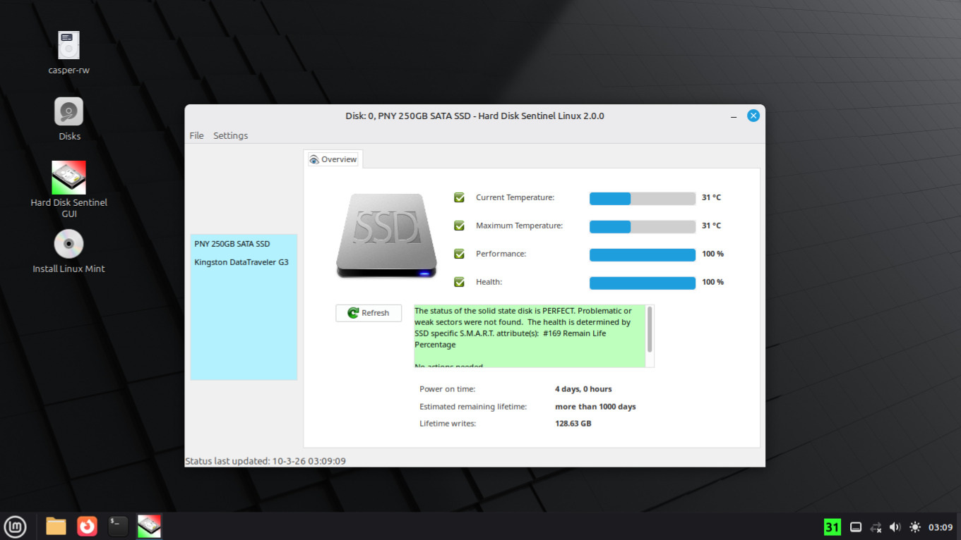Click the Current Temperature progress bar
The height and width of the screenshot is (540, 961).
click(643, 199)
